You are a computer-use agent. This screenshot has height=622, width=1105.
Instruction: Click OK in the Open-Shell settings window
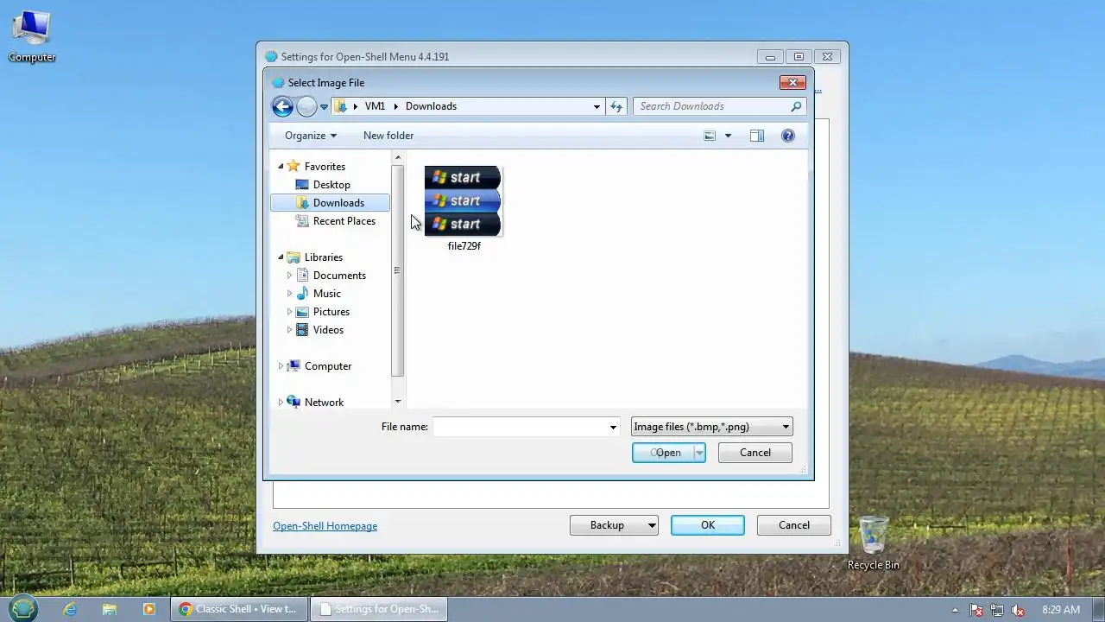pyautogui.click(x=708, y=525)
